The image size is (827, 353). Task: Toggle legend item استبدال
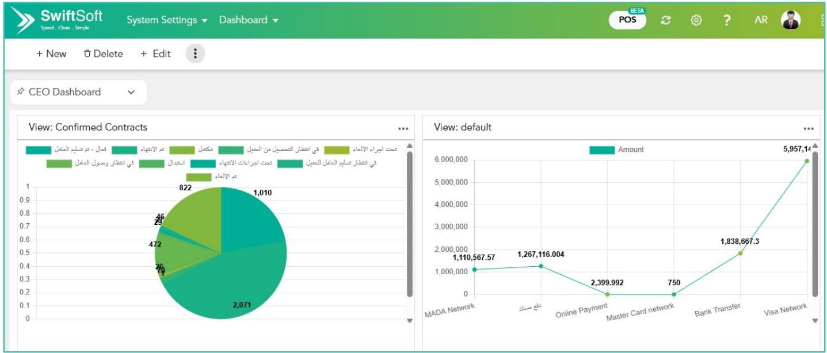(162, 163)
